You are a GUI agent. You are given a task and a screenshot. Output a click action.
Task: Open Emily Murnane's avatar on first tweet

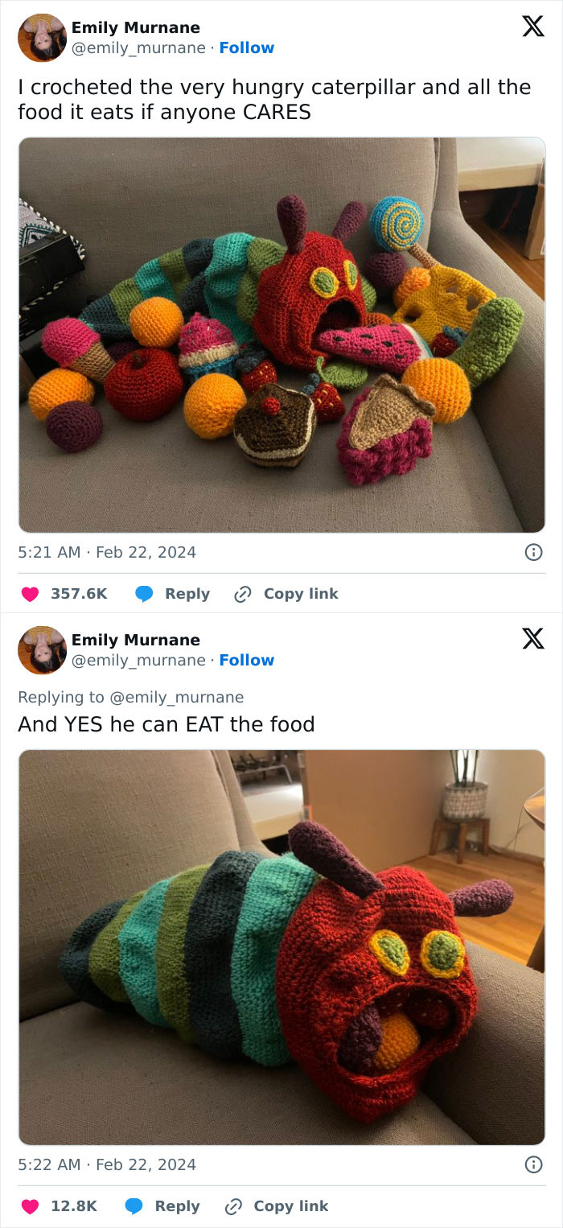42,38
